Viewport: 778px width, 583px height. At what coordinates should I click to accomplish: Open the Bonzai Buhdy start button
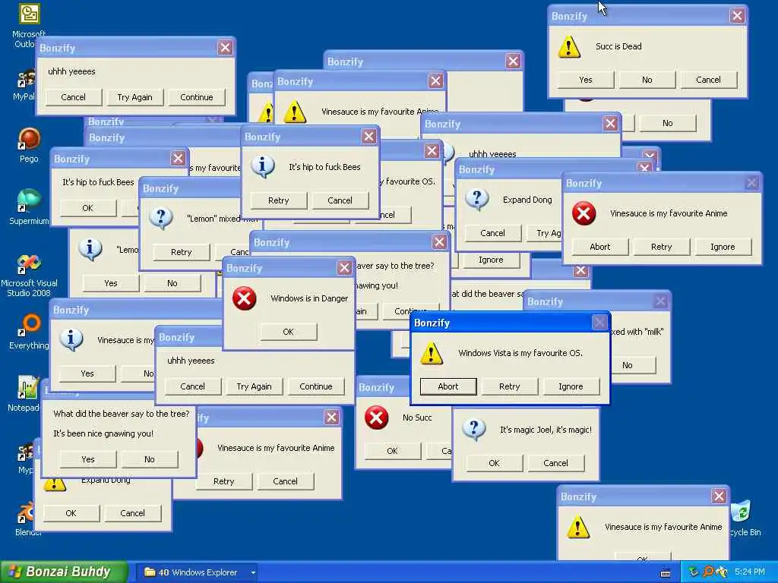pos(64,572)
